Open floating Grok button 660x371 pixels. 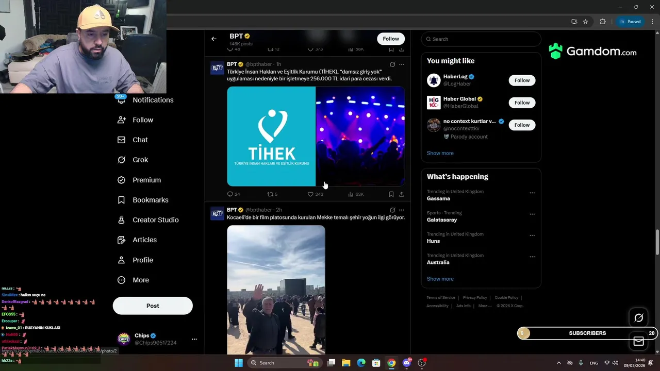(x=638, y=318)
